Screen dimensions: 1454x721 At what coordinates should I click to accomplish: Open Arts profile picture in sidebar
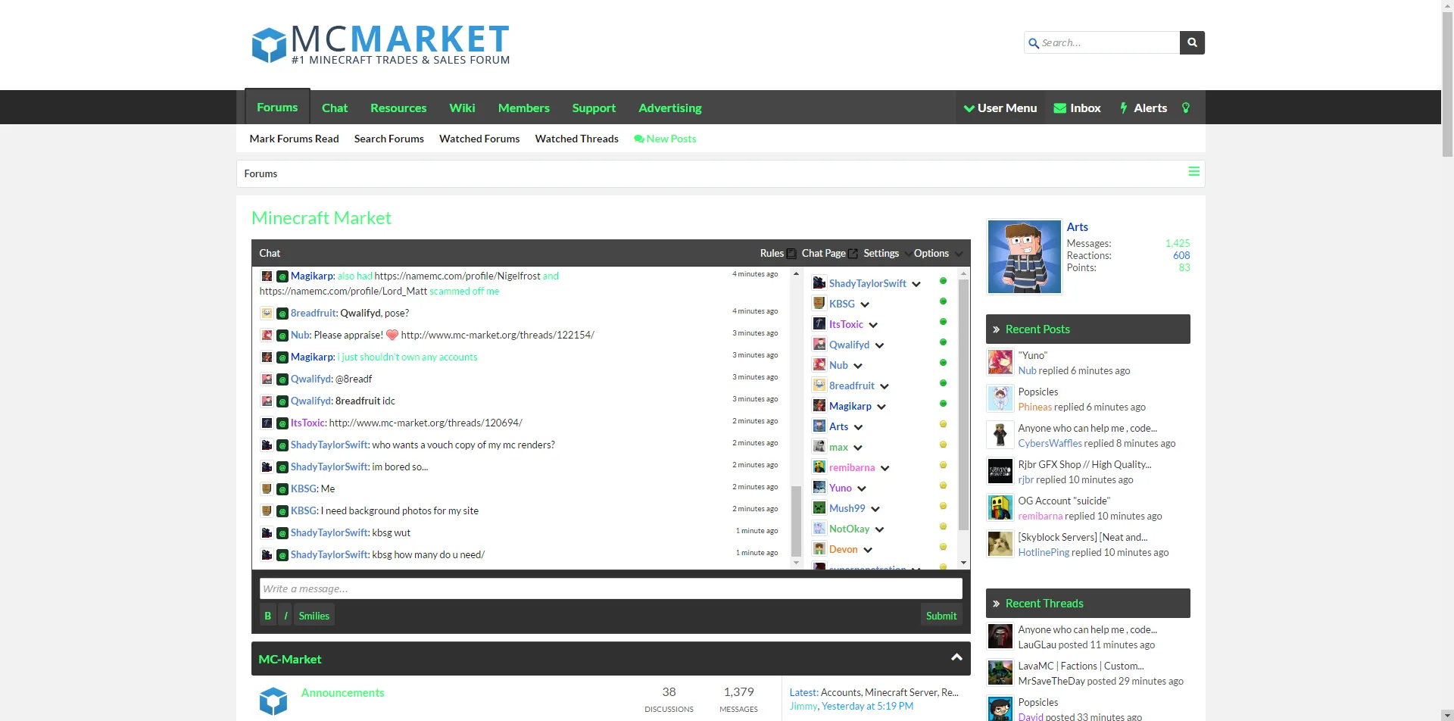coord(1024,257)
